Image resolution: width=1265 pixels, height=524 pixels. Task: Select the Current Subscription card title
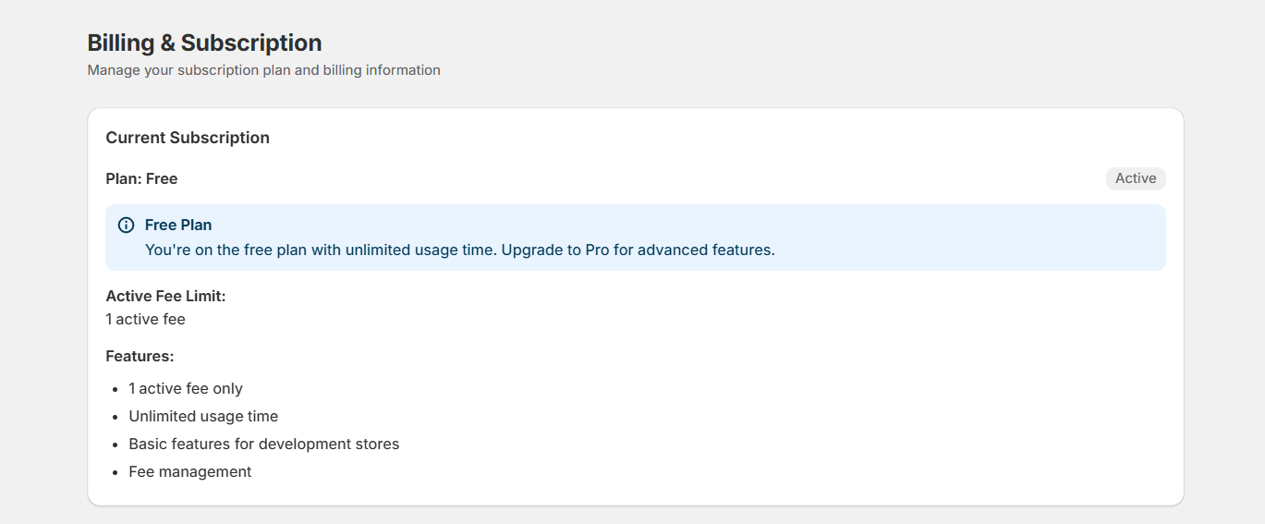[188, 138]
